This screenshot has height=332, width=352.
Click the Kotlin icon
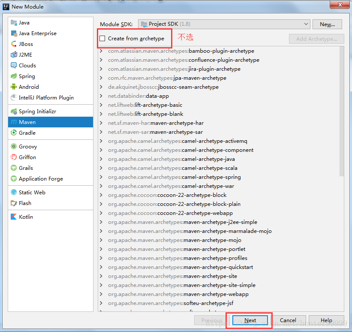[x=14, y=217]
